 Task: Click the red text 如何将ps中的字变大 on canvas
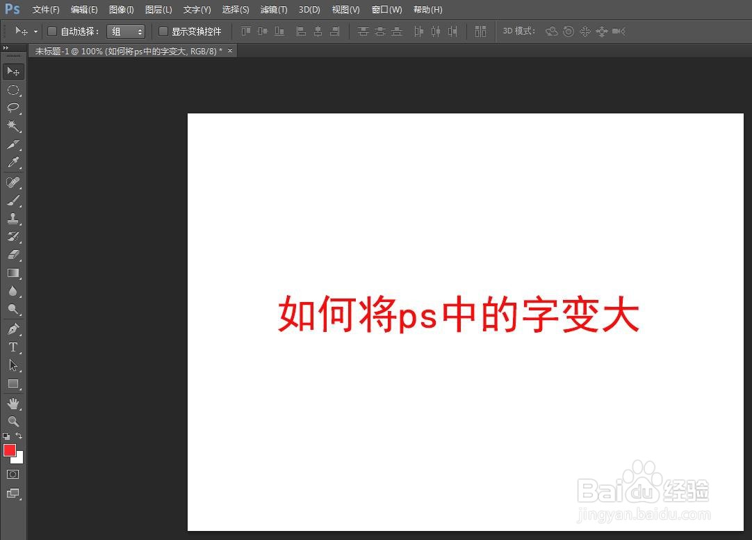[459, 315]
